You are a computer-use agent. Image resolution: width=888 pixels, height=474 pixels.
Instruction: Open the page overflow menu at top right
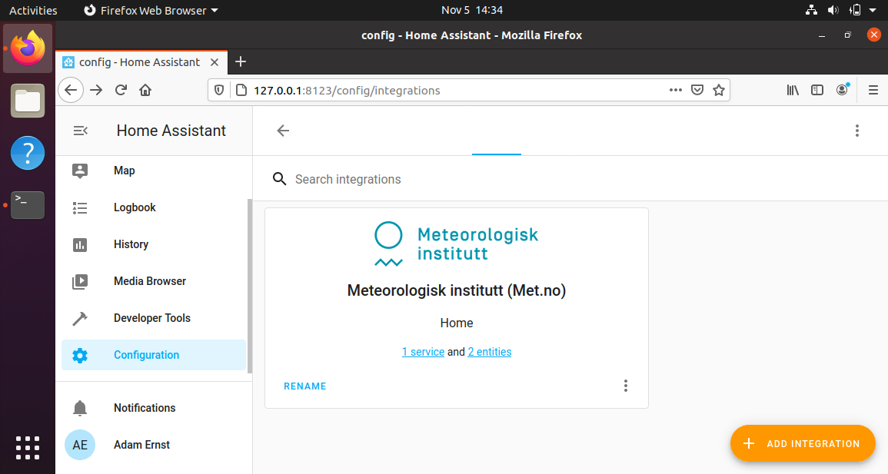point(856,131)
